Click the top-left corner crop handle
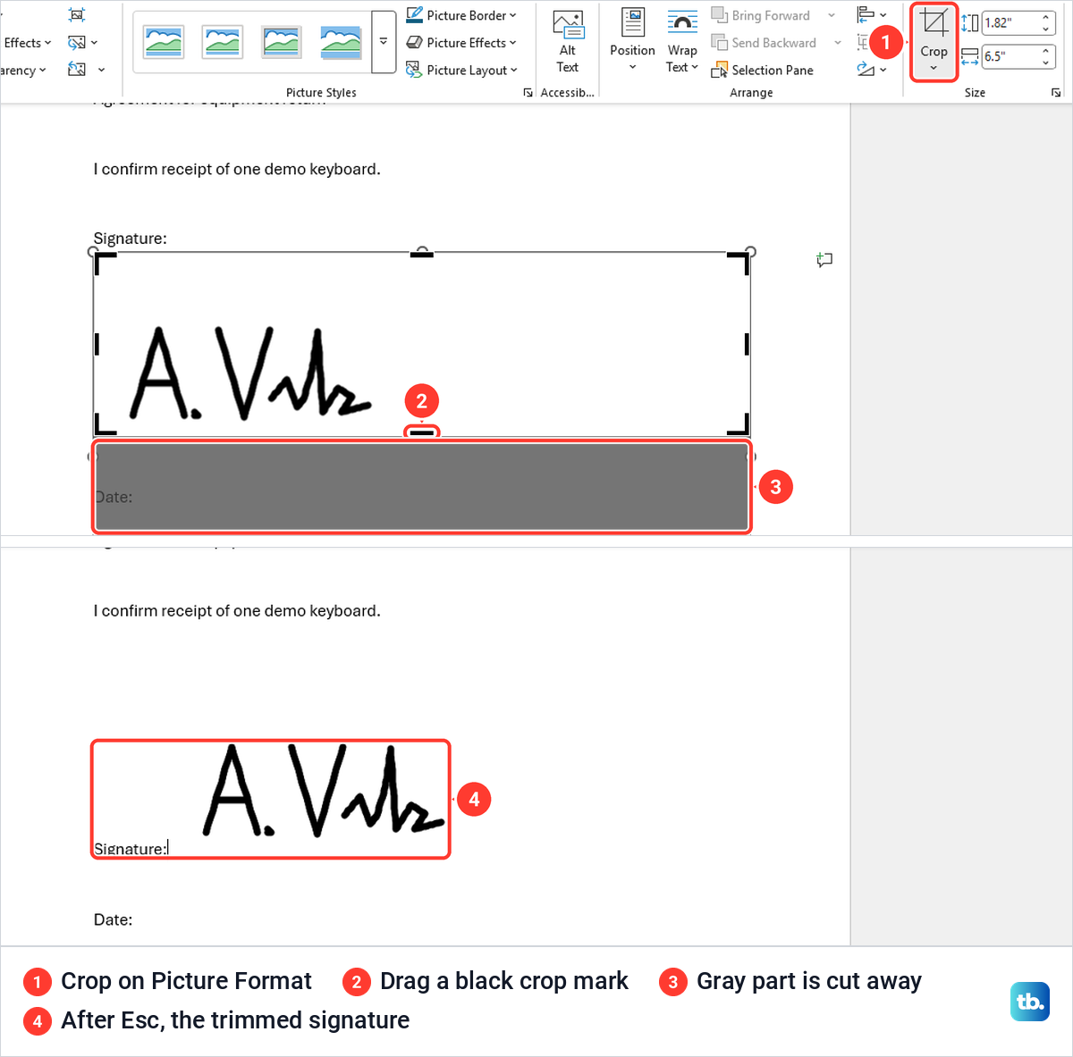 pos(105,264)
